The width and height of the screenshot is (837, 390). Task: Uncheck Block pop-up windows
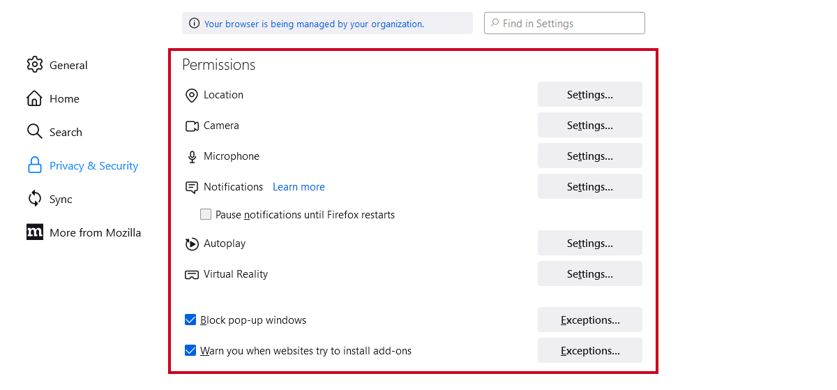[190, 320]
